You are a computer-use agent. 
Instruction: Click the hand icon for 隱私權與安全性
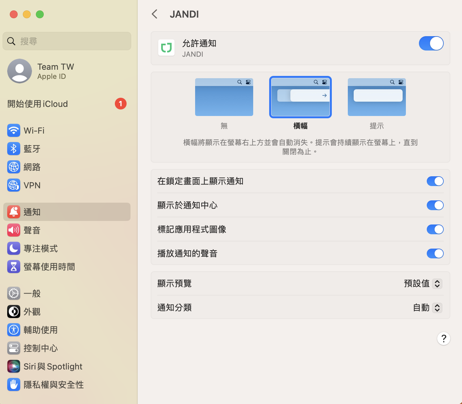[x=14, y=385]
